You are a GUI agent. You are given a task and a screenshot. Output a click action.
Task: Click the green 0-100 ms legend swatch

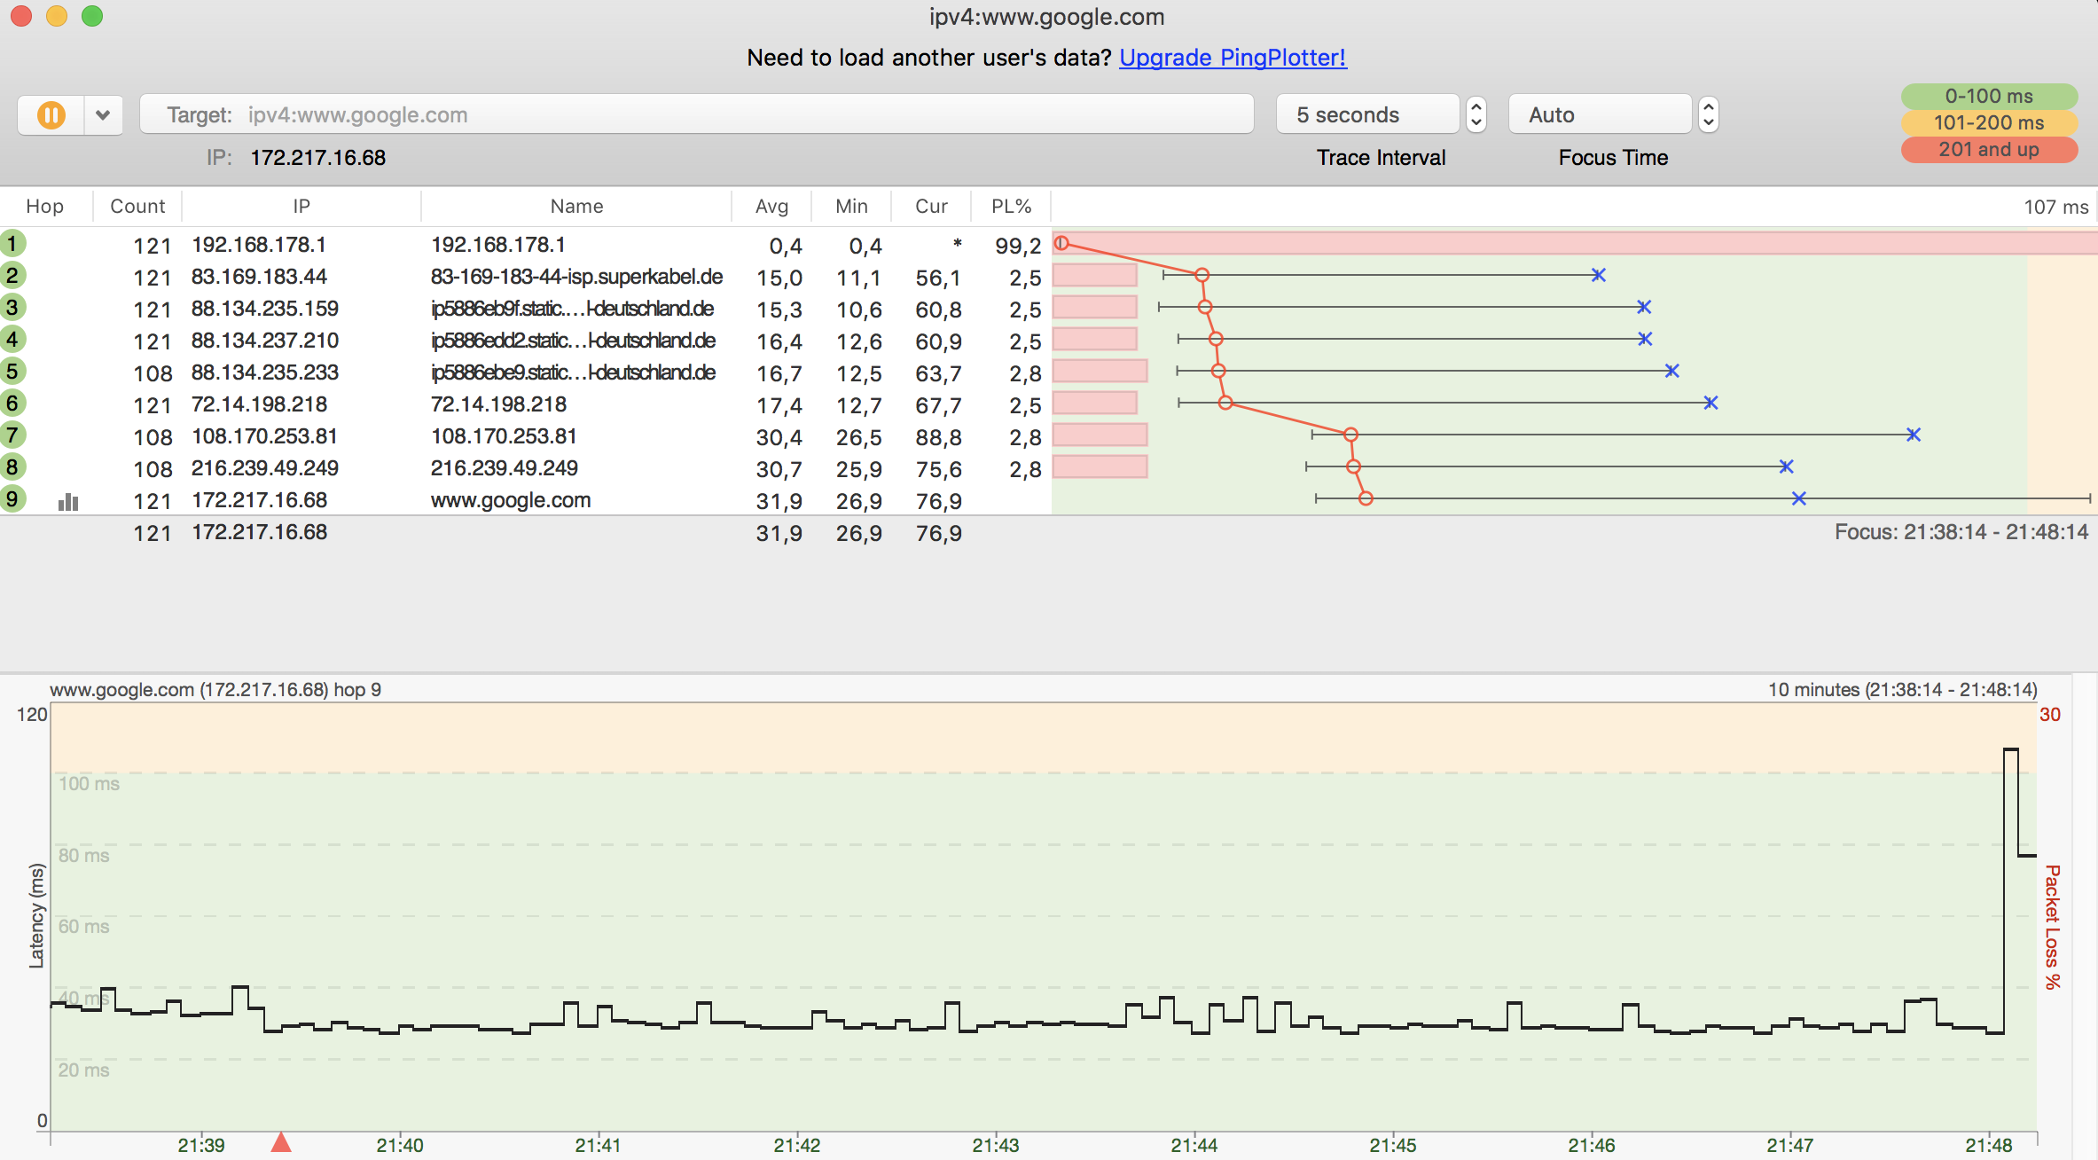pos(1989,96)
